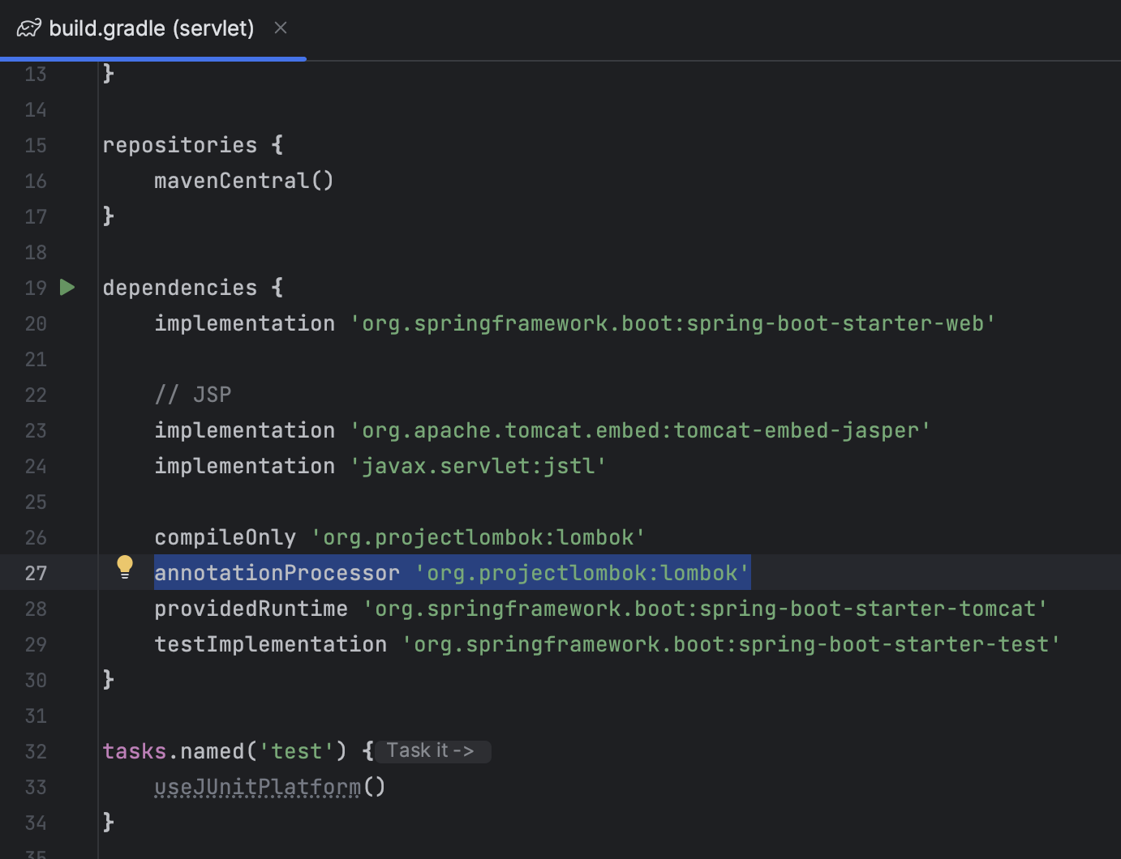Click the 'dependencies' keyword on line 19
1121x859 pixels.
coord(180,288)
